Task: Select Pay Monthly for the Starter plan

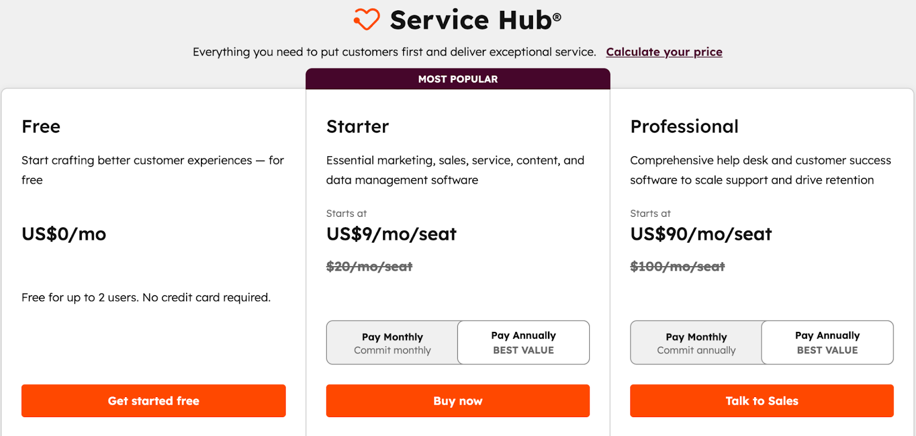Action: point(392,342)
